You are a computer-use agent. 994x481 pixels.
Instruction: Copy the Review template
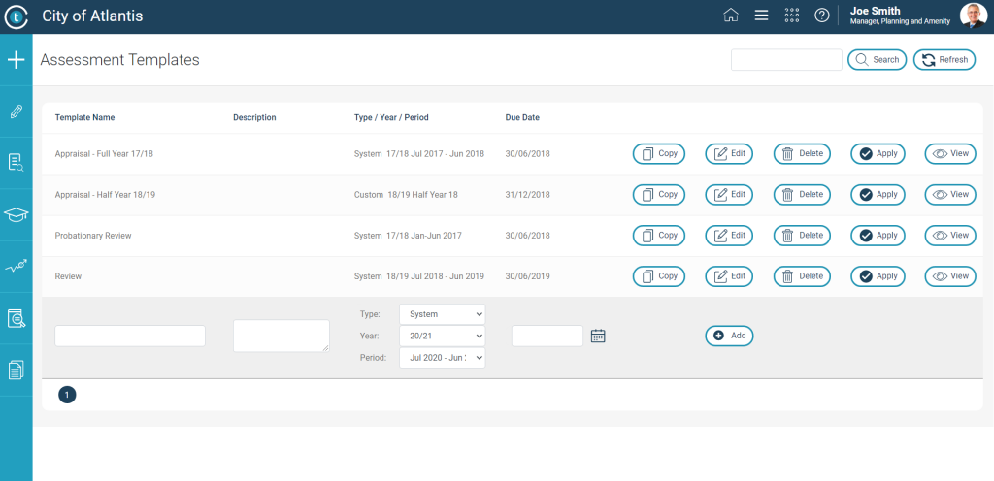[659, 276]
